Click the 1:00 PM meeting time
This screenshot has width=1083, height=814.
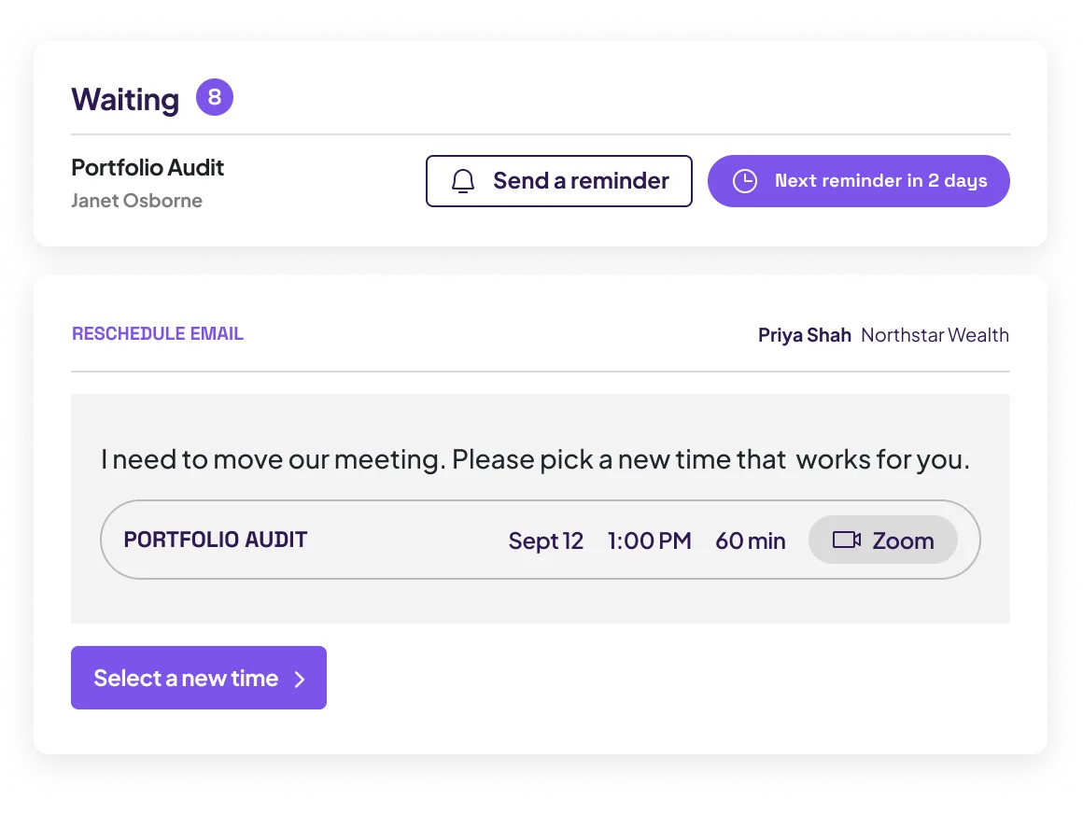click(649, 540)
